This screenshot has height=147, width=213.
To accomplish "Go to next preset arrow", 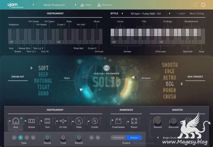I will coord(76,5).
